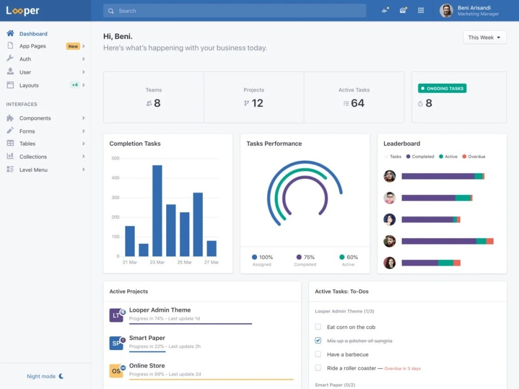This screenshot has height=389, width=519.
Task: Click the Search input field
Action: (235, 11)
